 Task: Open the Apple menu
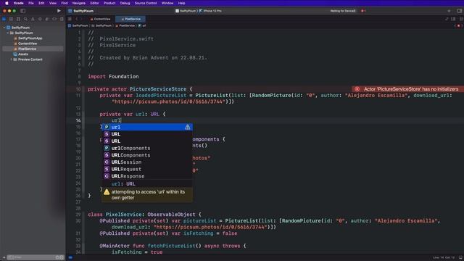7,3
